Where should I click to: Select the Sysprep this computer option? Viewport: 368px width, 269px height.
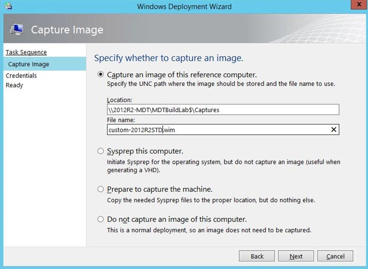[101, 151]
